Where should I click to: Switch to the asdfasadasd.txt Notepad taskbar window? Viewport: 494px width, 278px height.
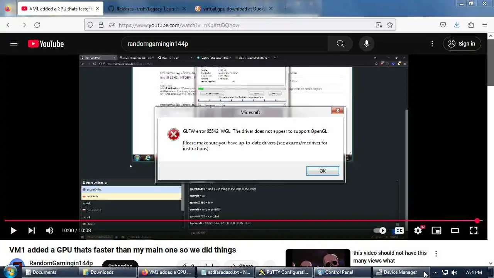pyautogui.click(x=225, y=272)
